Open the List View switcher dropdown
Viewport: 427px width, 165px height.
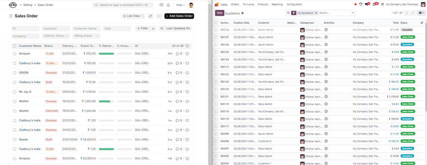133,16
